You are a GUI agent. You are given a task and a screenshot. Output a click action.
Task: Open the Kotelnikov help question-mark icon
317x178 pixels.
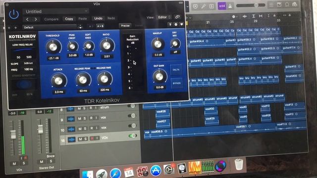pyautogui.click(x=170, y=24)
